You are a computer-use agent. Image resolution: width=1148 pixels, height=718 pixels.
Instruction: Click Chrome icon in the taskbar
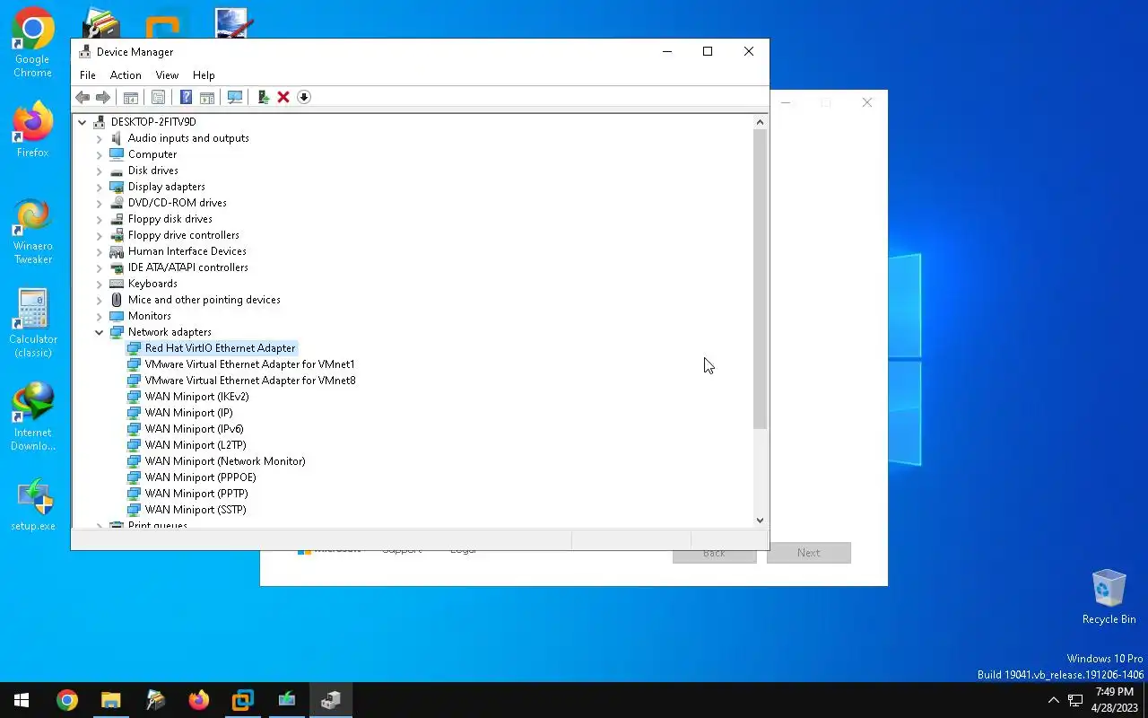(x=67, y=700)
